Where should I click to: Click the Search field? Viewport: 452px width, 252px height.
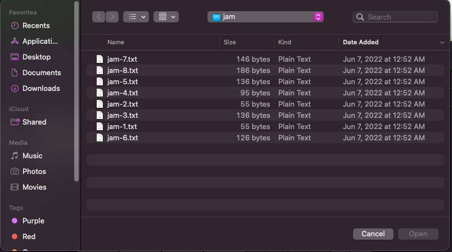point(395,17)
